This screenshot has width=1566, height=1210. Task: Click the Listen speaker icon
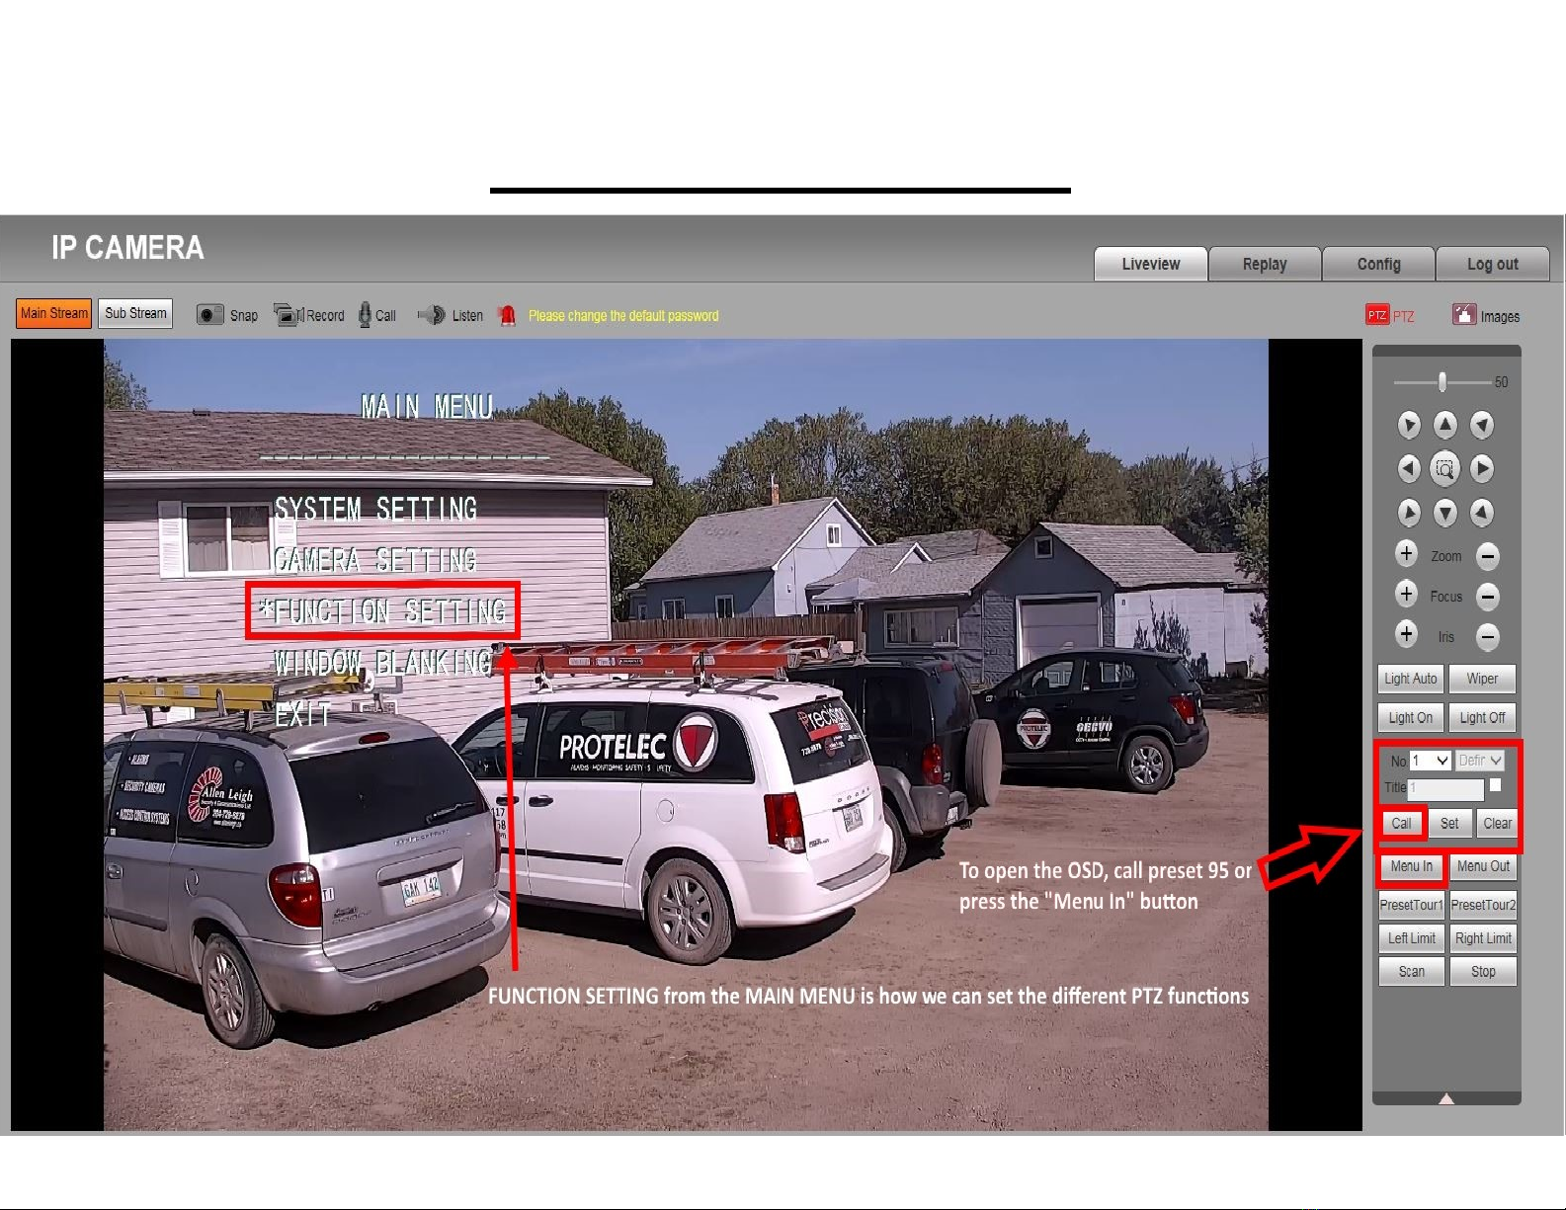tap(432, 315)
